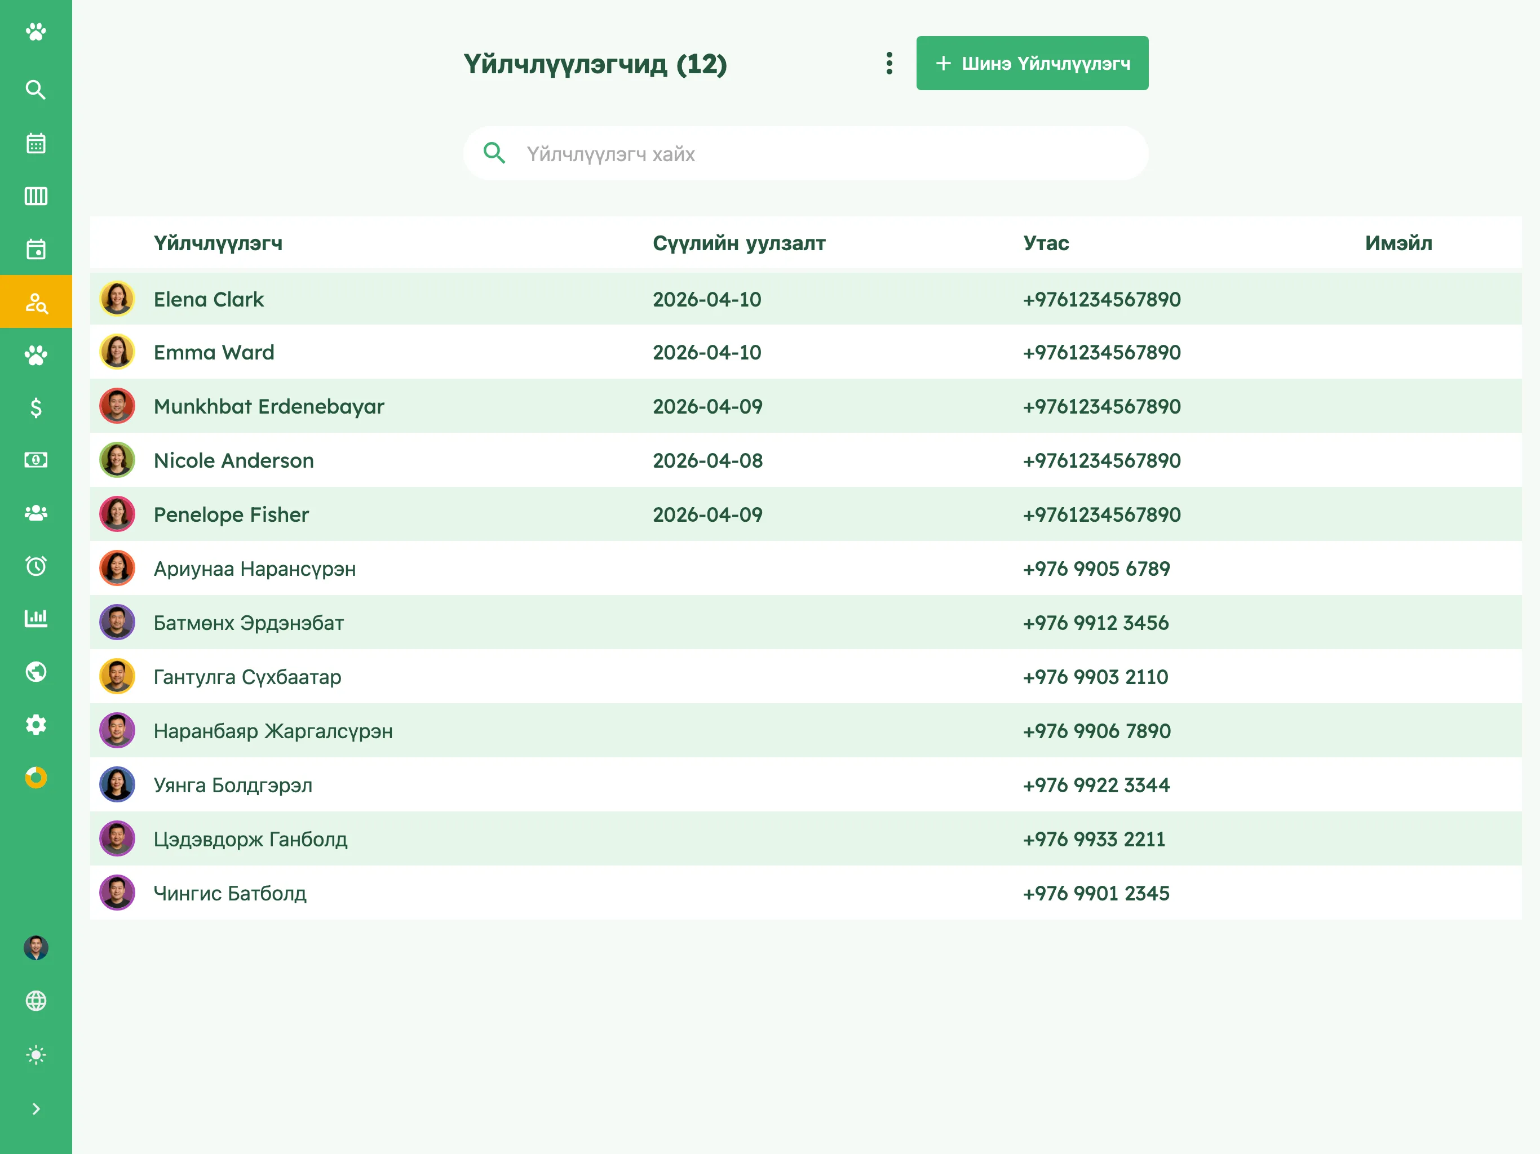The image size is (1540, 1154).
Task: Open the language globe selector
Action: pos(36,1001)
